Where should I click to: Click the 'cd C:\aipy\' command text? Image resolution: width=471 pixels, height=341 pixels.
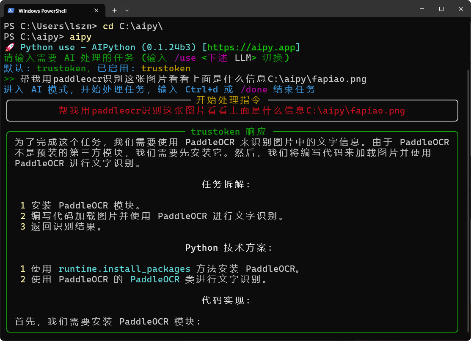click(132, 26)
